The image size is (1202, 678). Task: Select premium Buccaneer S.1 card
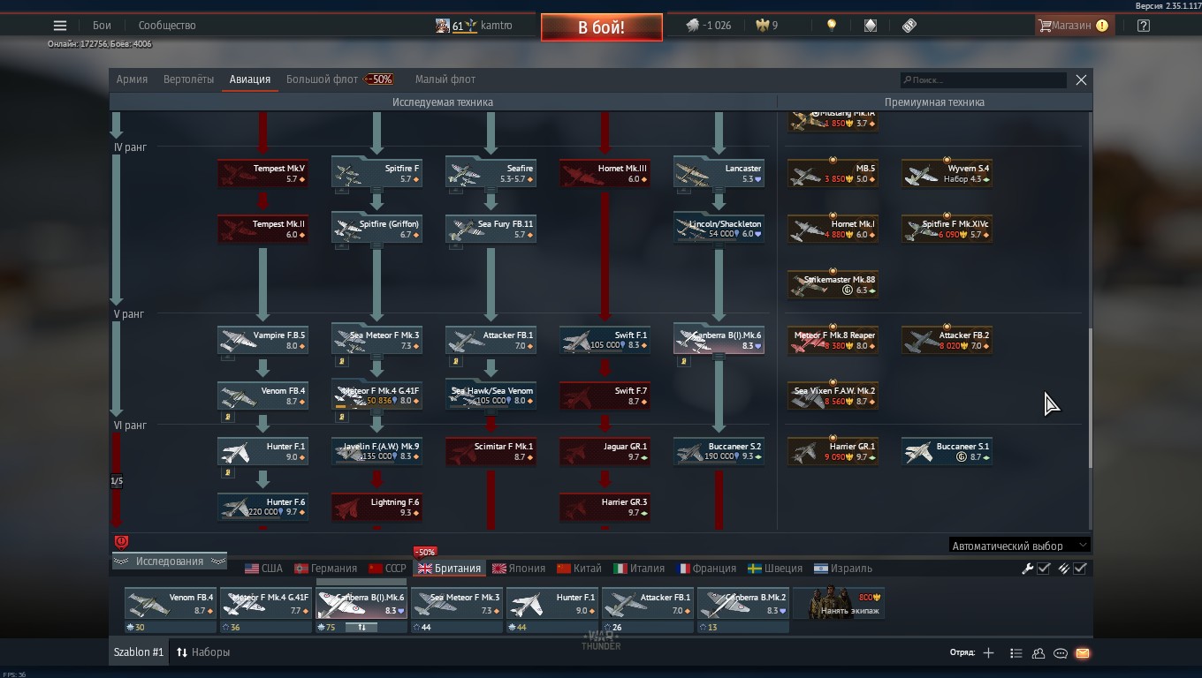coord(947,451)
